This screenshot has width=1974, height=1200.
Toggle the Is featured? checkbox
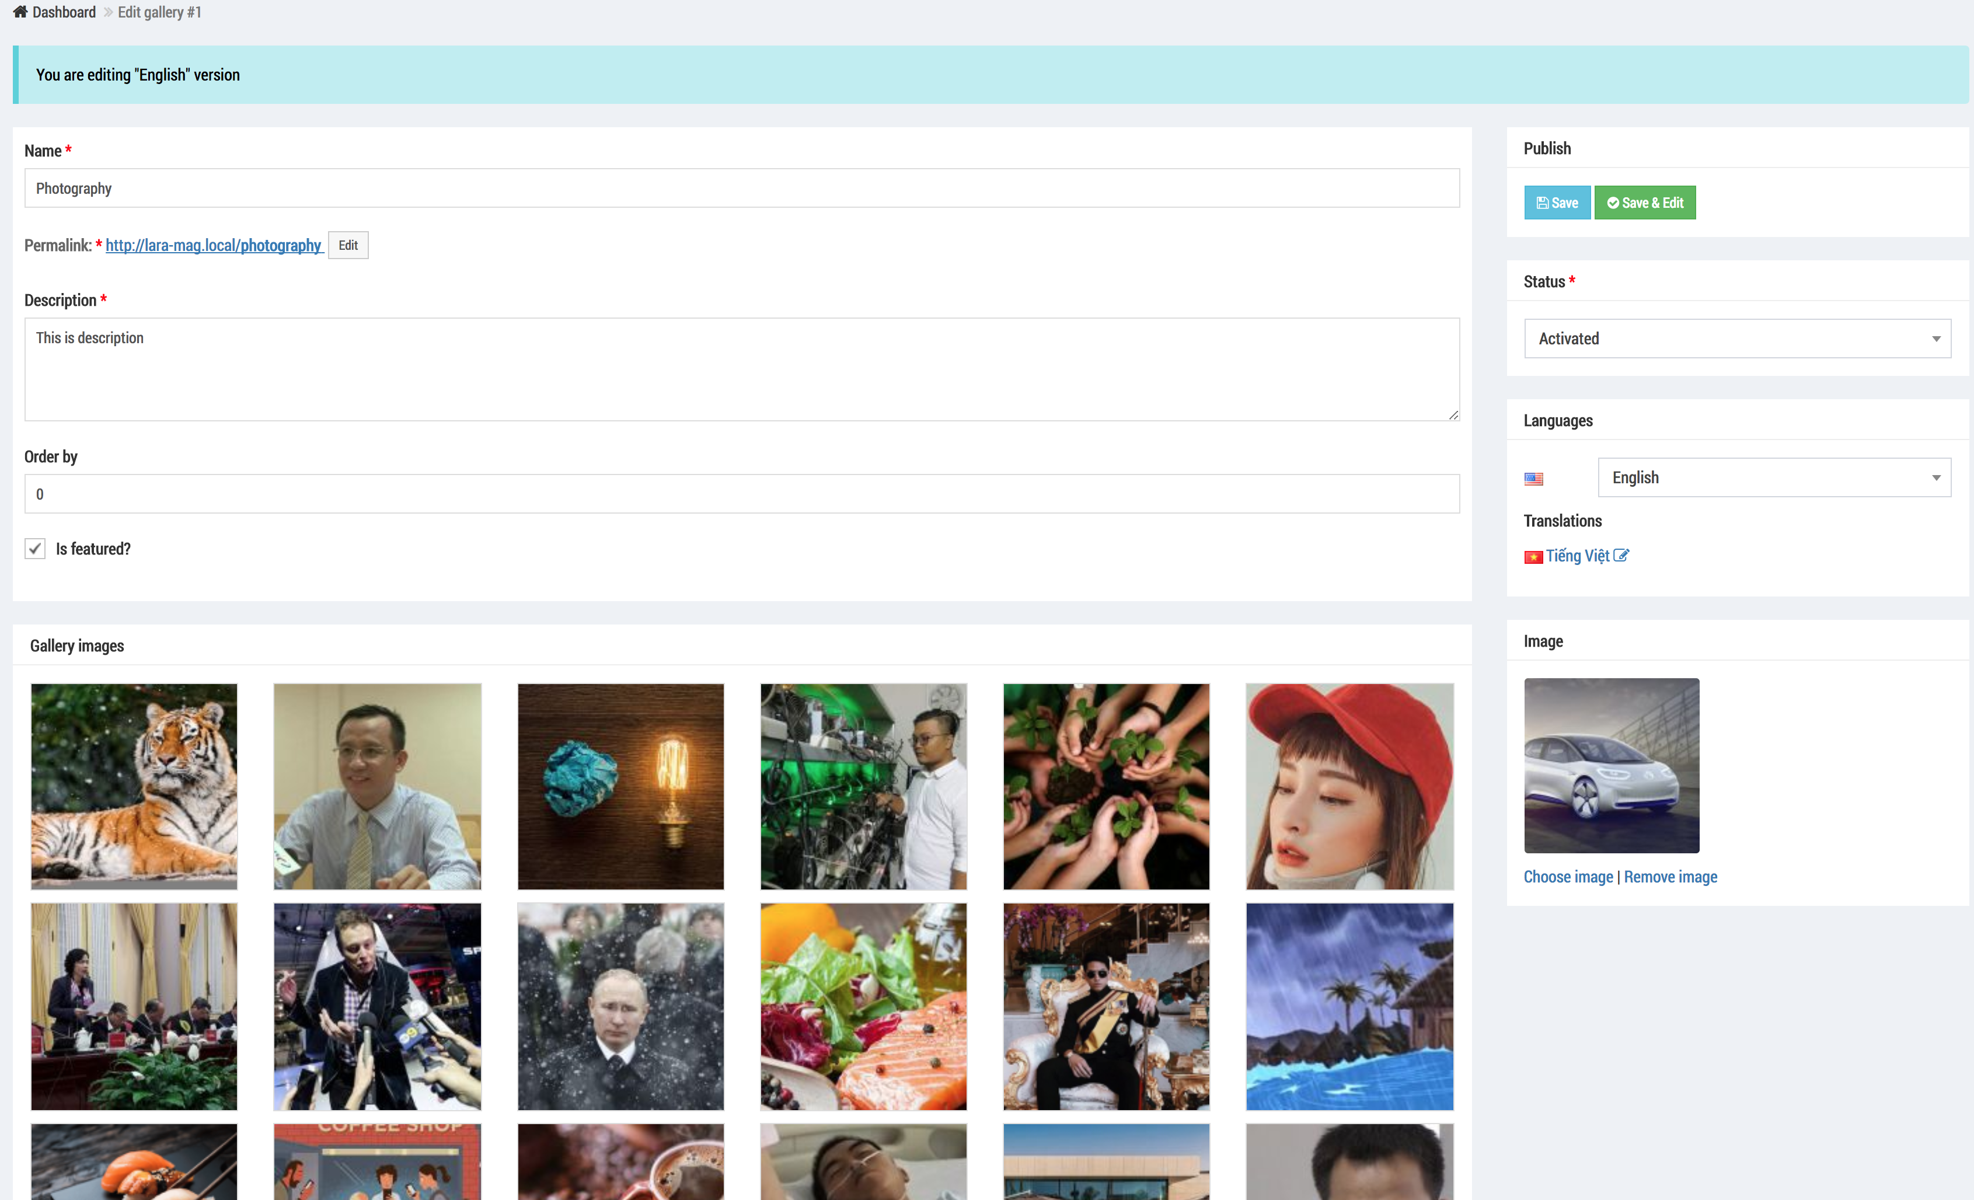click(x=34, y=549)
